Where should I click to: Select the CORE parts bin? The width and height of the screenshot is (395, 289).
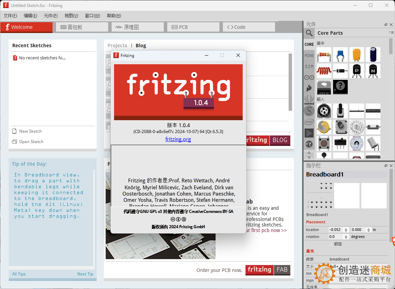coord(309,44)
